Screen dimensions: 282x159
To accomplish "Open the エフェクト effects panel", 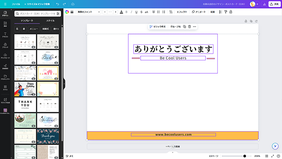I will [182, 12].
